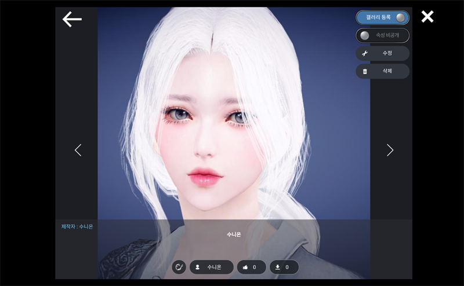Click the centered 수니온 title text
The height and width of the screenshot is (286, 464).
point(234,234)
